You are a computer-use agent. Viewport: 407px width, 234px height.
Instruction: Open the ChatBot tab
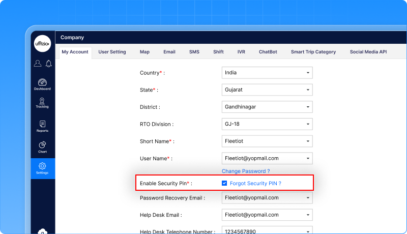click(268, 52)
